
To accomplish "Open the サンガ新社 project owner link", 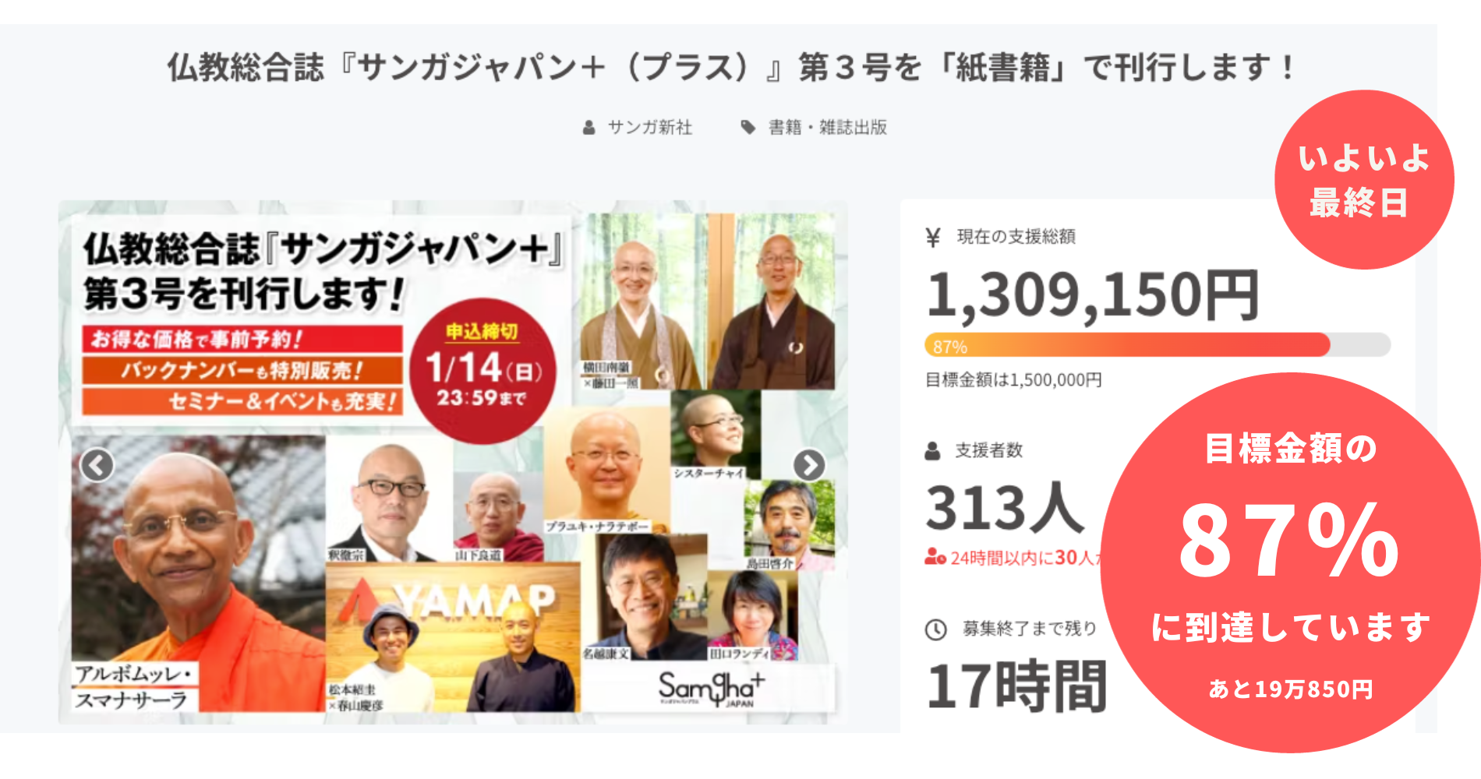I will coord(649,128).
